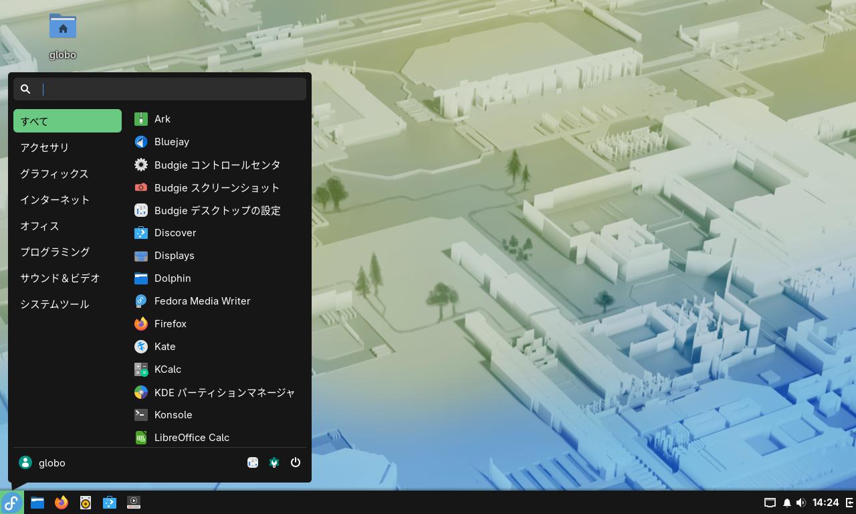Open Discover from the taskbar

[110, 503]
